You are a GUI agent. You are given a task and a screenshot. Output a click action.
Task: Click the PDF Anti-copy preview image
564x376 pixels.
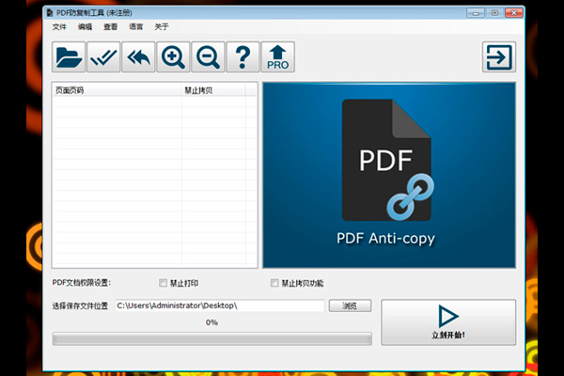389,175
